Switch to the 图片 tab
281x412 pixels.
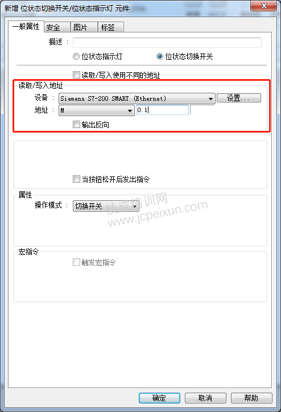(x=84, y=27)
